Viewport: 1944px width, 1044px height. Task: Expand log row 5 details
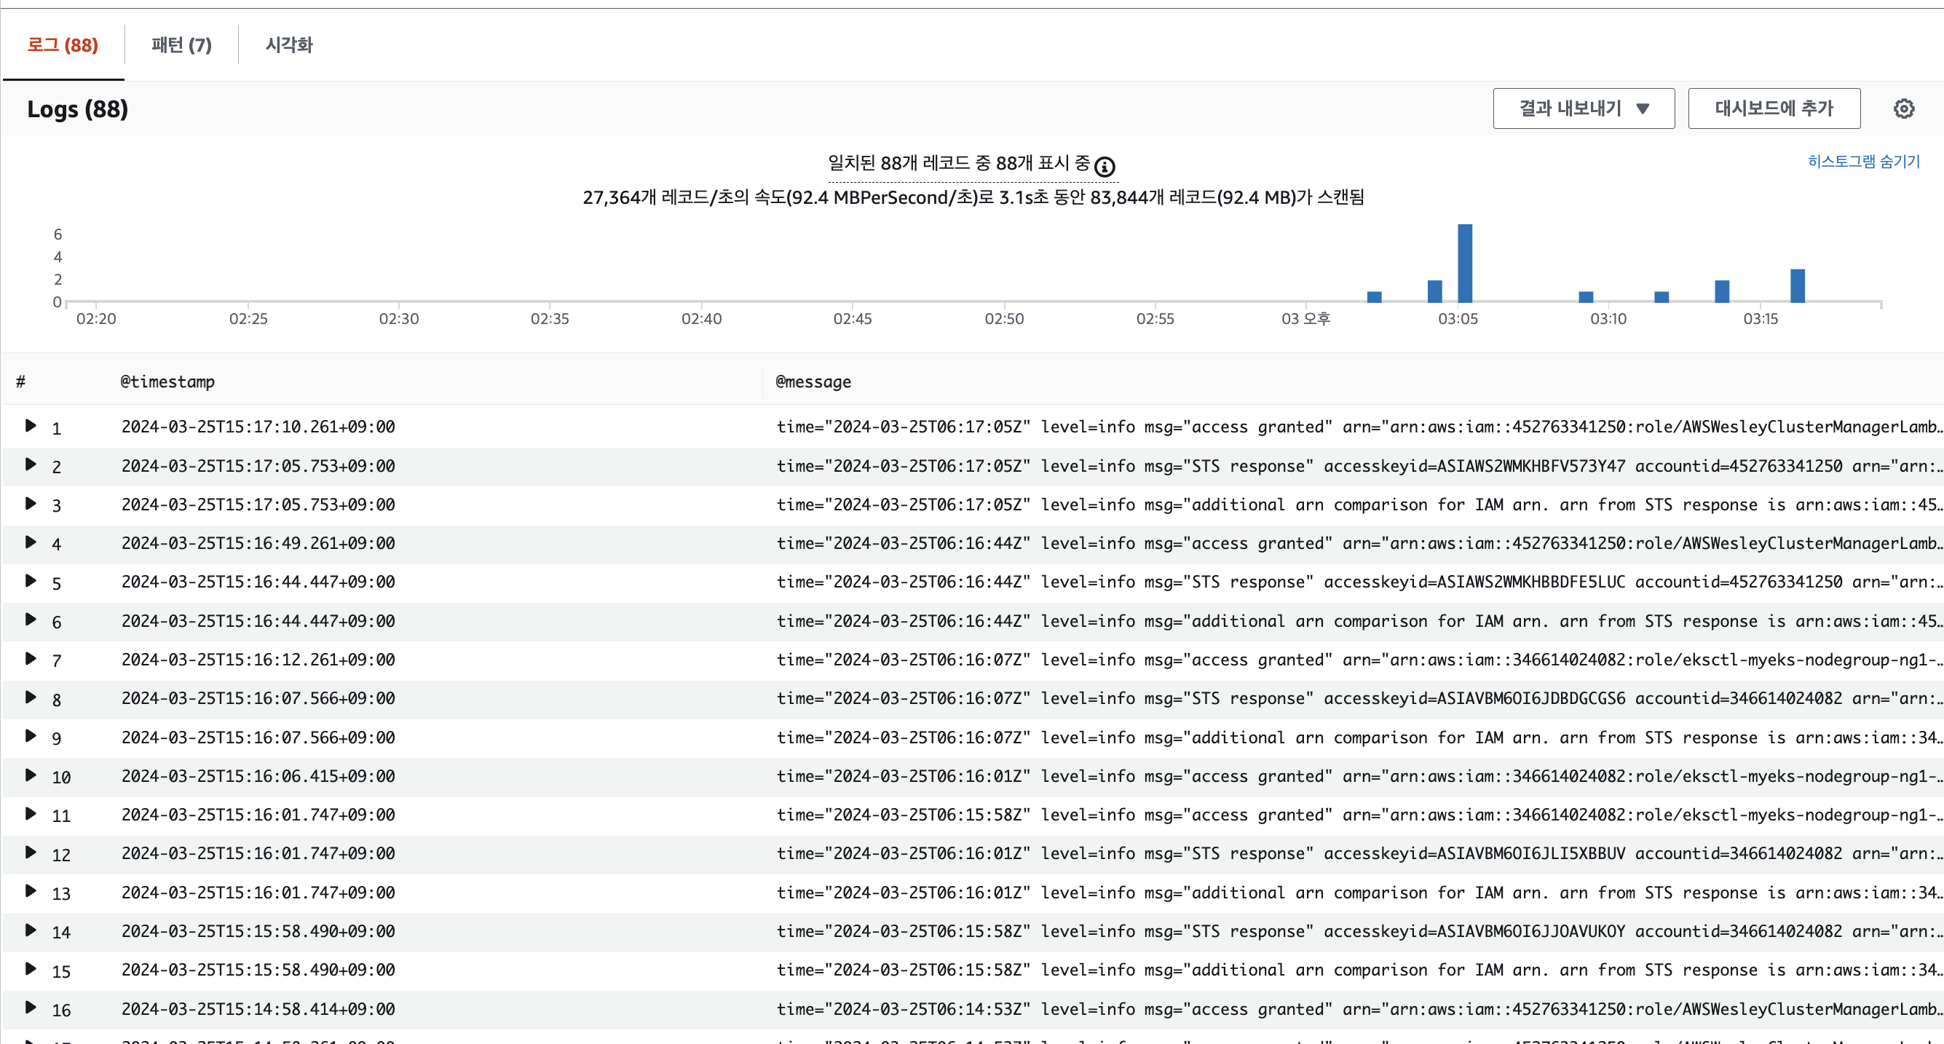30,581
